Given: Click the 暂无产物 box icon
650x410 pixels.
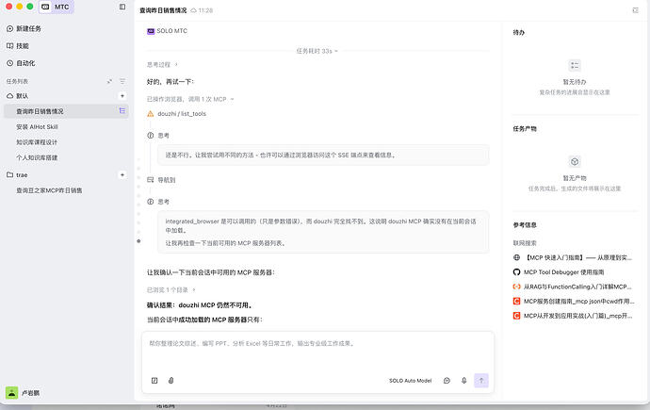Looking at the screenshot, I should 575,162.
